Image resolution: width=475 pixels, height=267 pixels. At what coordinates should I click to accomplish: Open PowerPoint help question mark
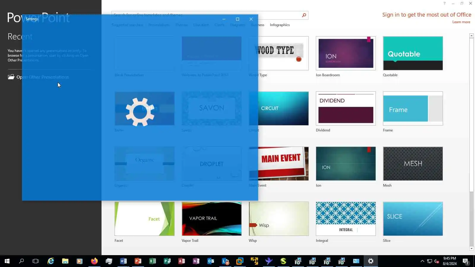coord(444,4)
